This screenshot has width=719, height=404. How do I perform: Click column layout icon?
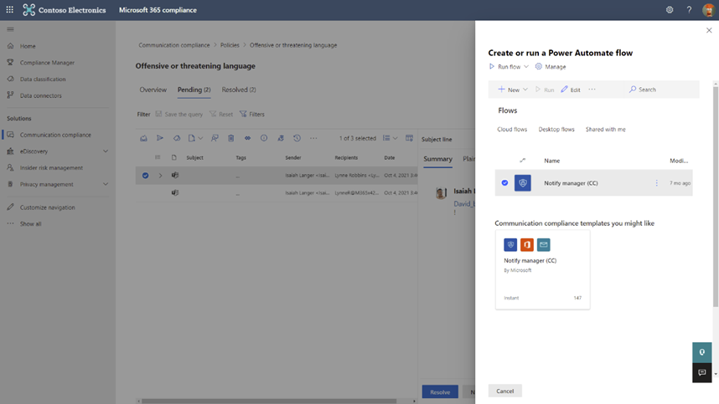409,138
